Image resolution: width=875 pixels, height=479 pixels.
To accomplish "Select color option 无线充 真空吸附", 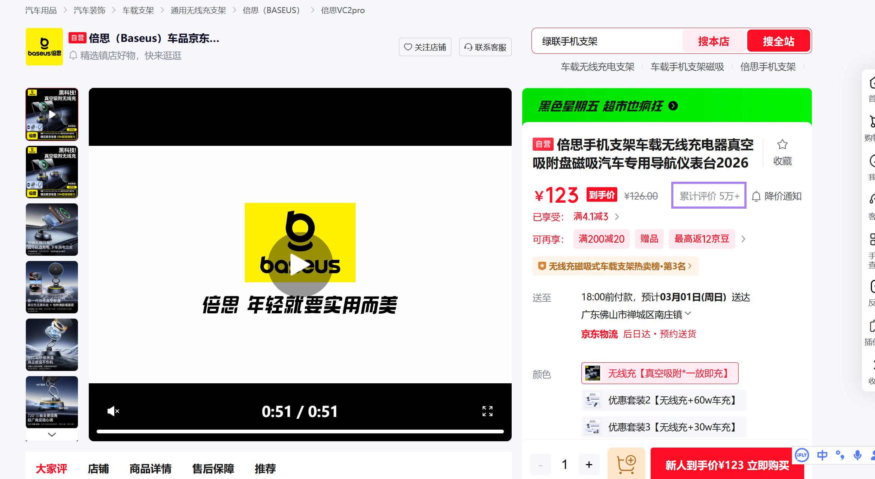I will [x=660, y=373].
